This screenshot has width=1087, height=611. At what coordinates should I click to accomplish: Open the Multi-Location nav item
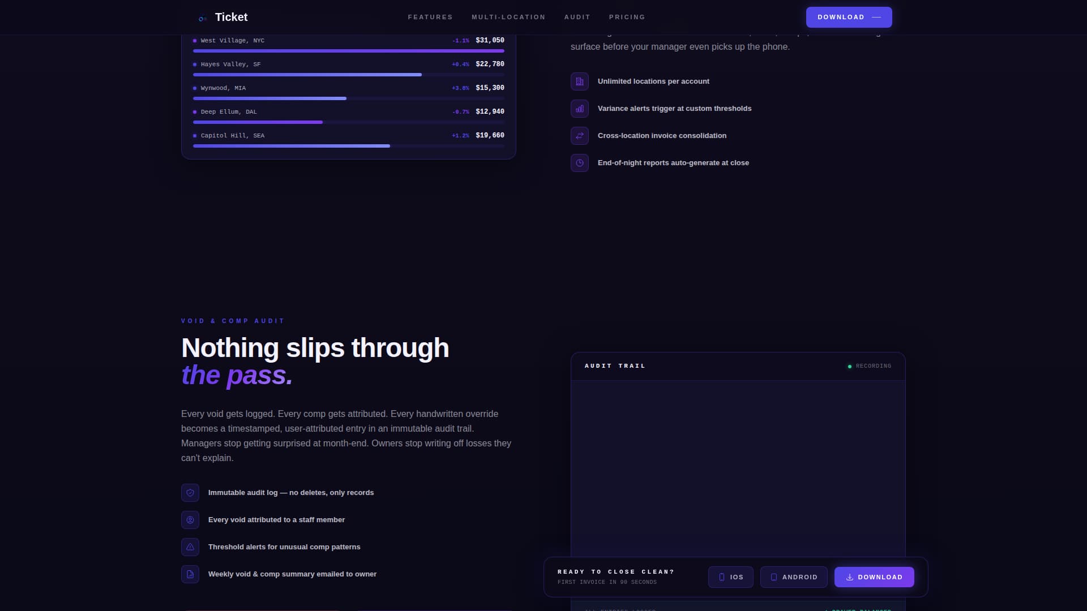pyautogui.click(x=508, y=17)
